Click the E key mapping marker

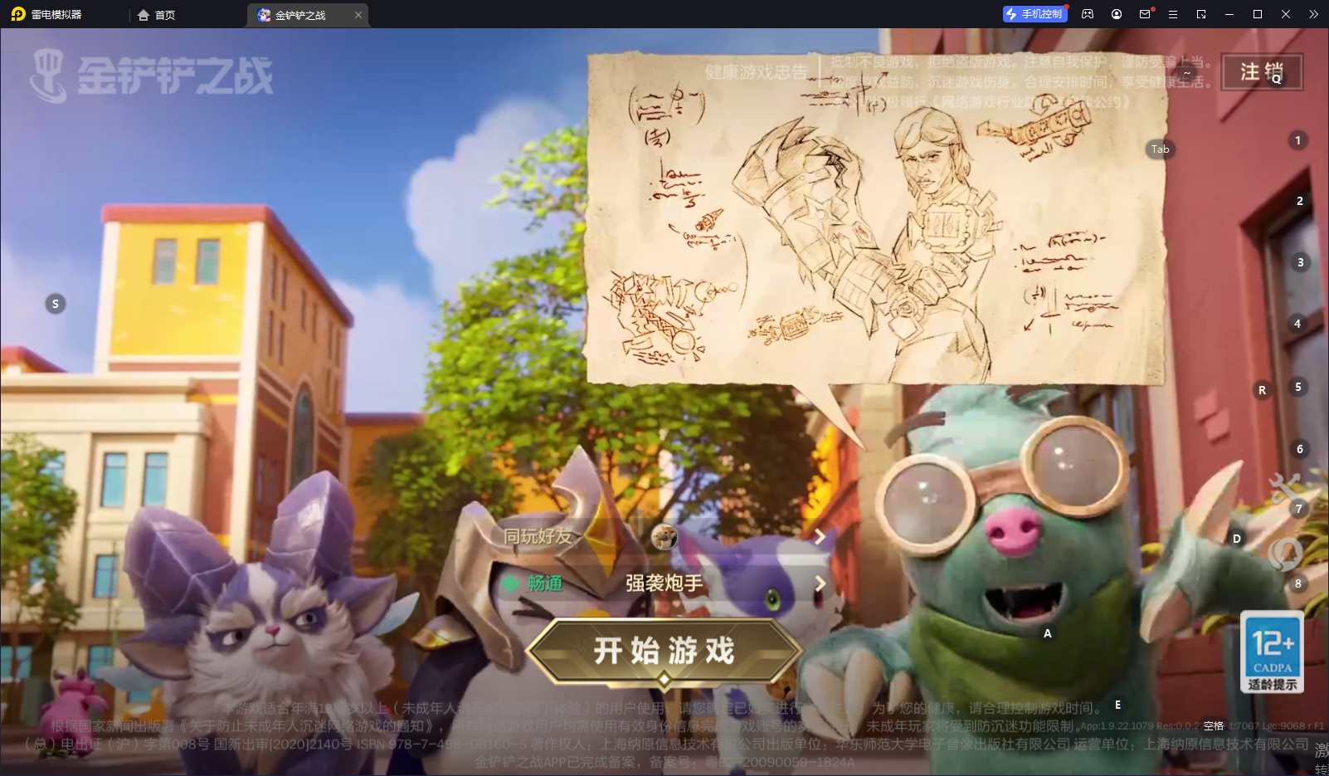(1118, 705)
